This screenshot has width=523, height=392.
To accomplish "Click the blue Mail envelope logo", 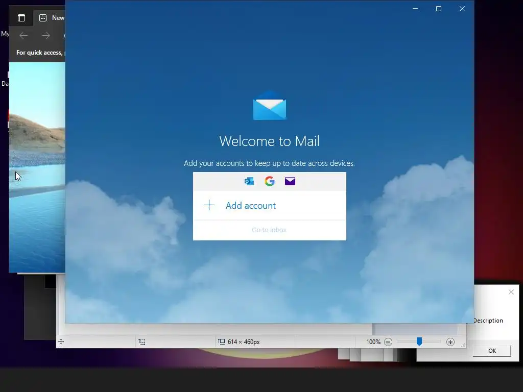I will [x=270, y=106].
